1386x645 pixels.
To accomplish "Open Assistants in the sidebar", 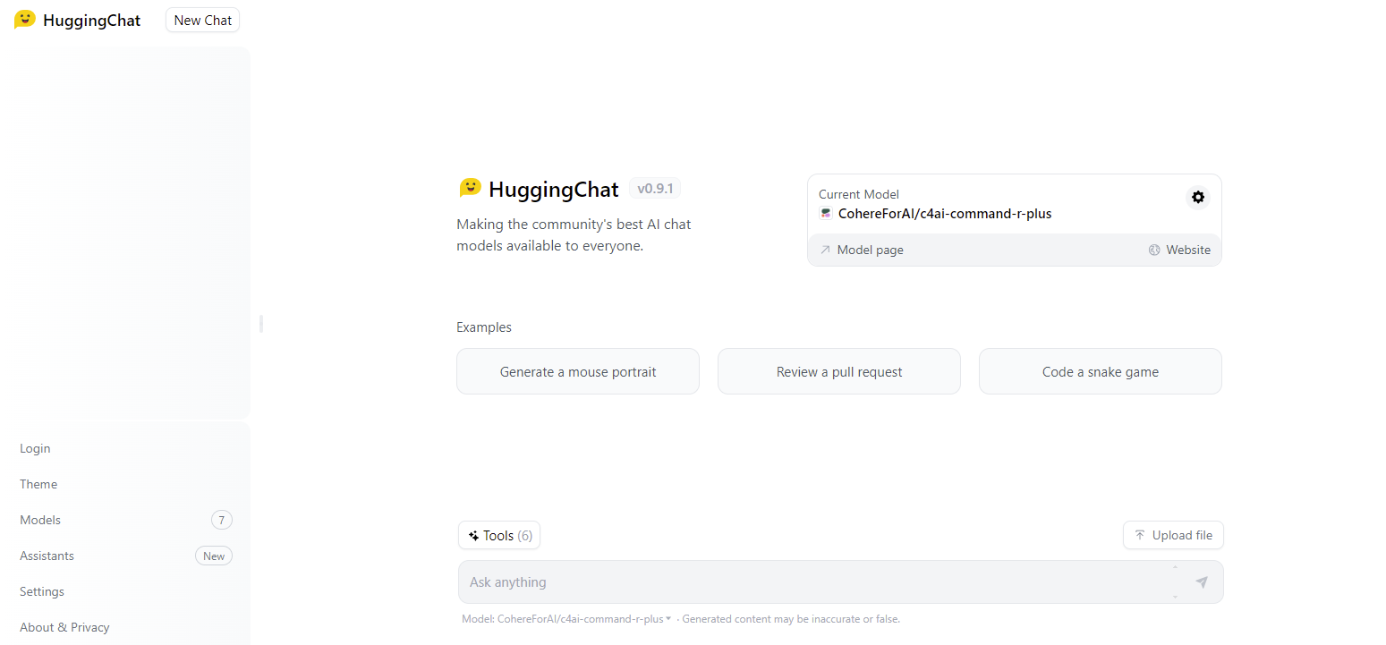I will [126, 556].
